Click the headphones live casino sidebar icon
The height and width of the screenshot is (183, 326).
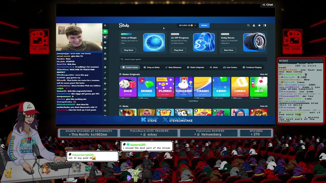coord(105,89)
